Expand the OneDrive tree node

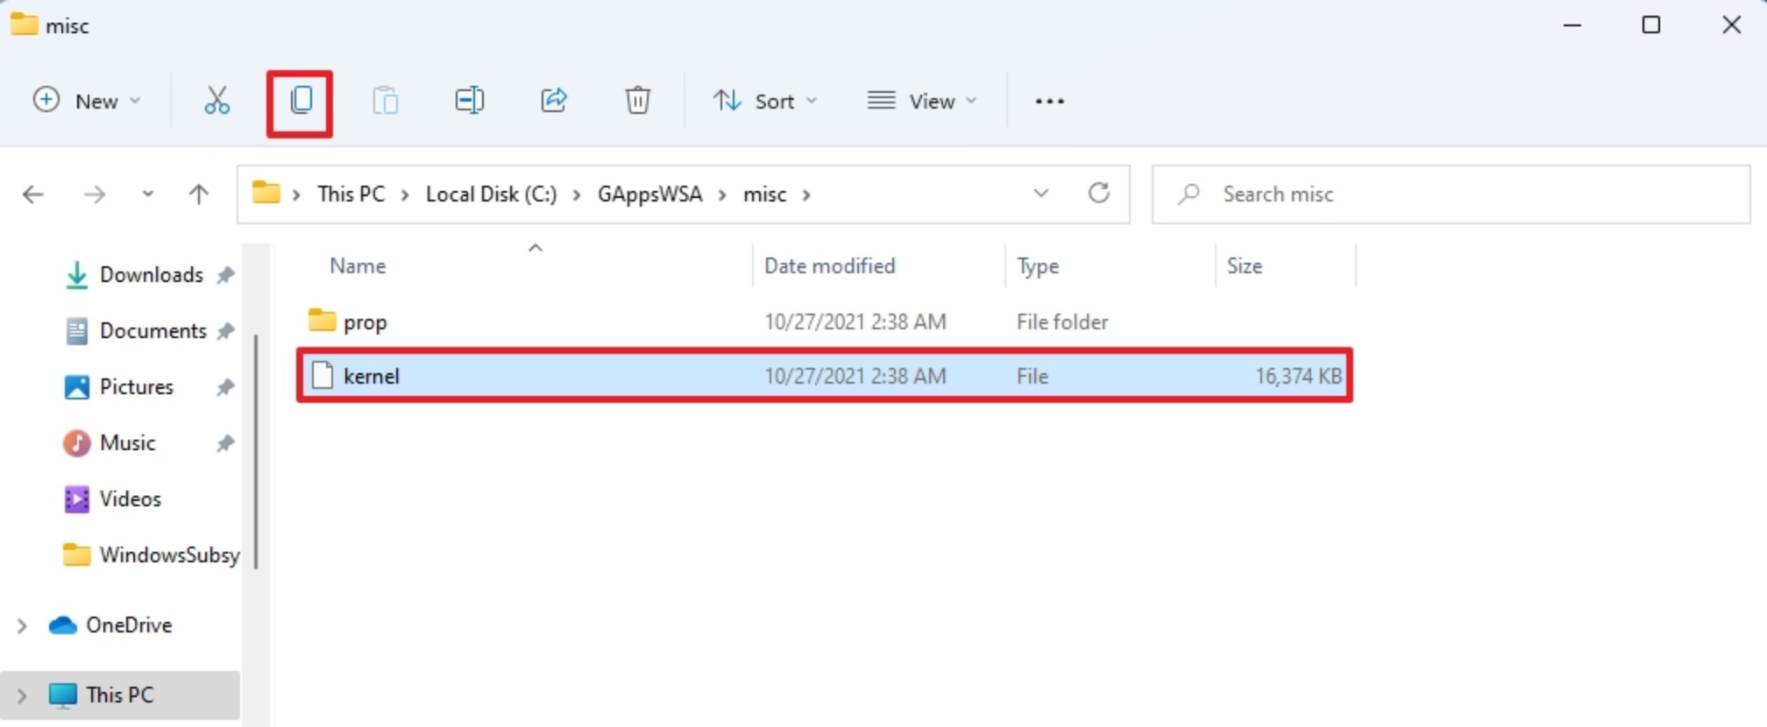(x=22, y=625)
